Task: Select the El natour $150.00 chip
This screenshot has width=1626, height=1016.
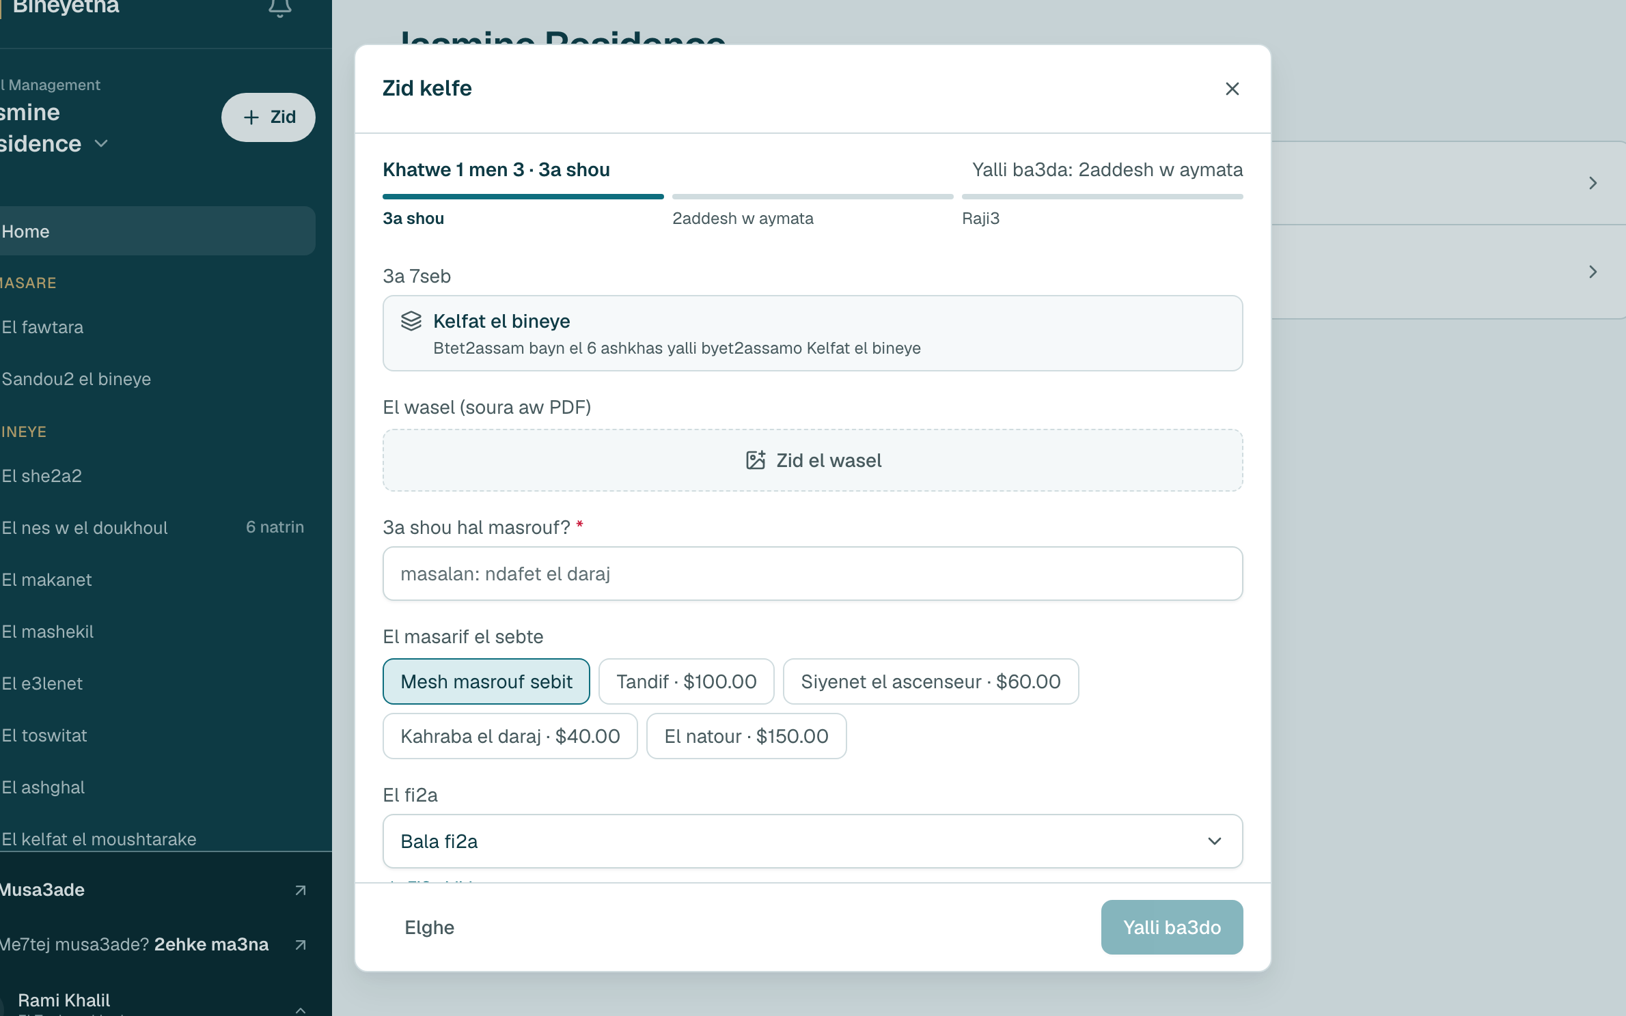Action: click(746, 736)
